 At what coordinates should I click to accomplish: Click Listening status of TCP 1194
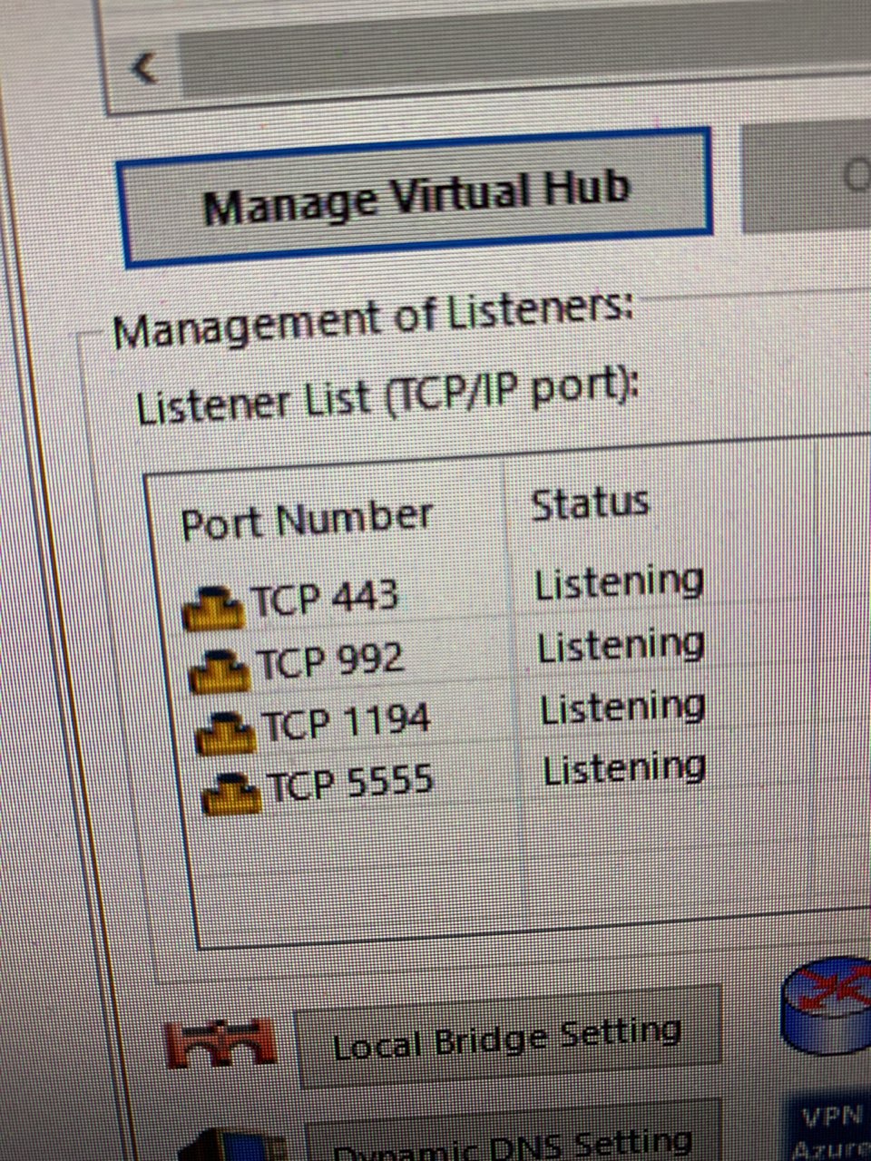click(623, 707)
